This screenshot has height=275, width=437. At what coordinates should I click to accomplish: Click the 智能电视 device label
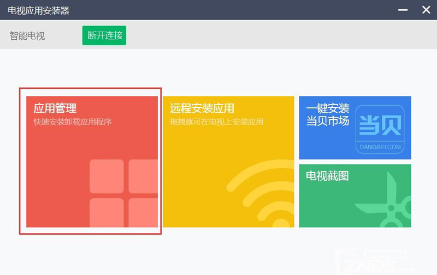point(27,36)
